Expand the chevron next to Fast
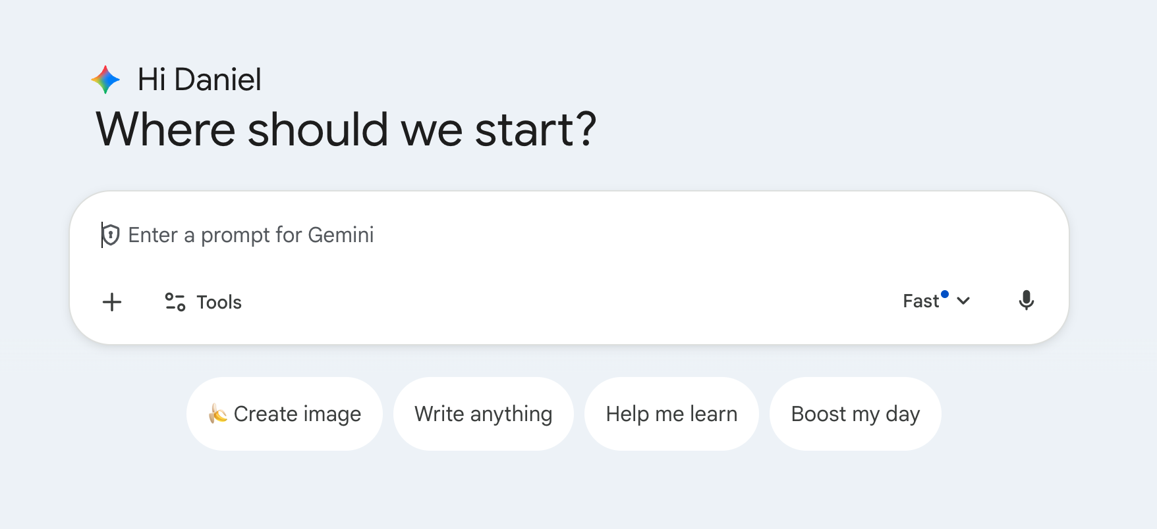 963,301
